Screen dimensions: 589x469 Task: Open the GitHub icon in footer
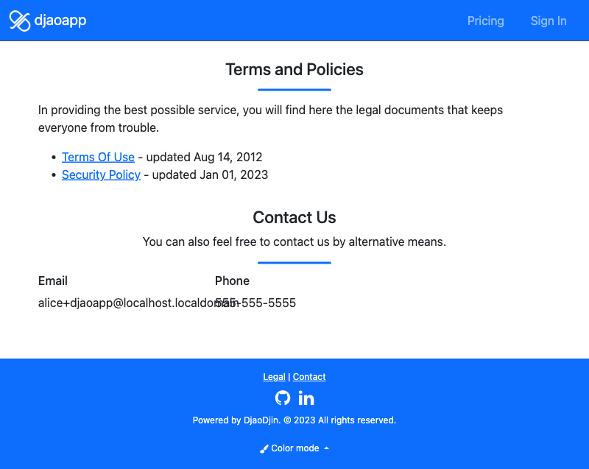point(283,398)
